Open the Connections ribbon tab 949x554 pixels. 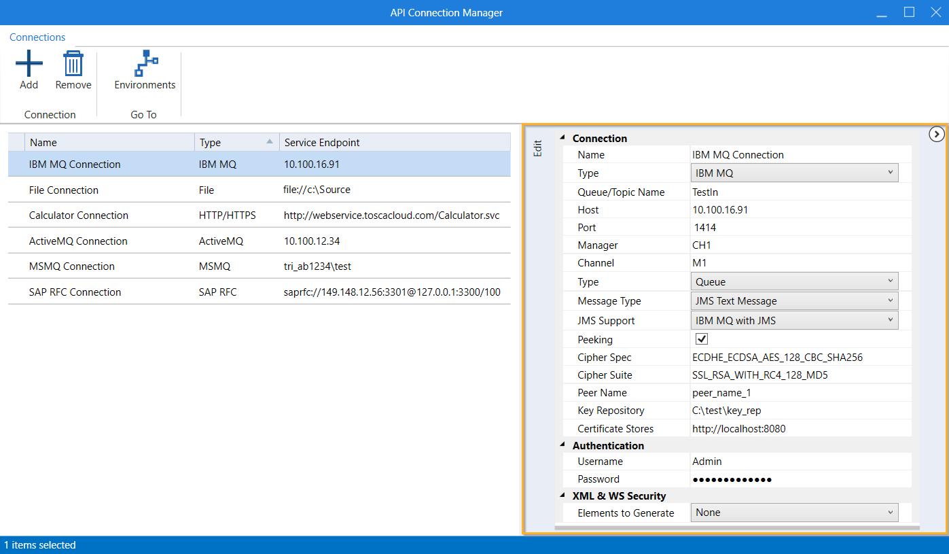click(x=37, y=37)
